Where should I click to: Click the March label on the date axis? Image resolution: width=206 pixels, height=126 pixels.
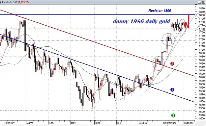coord(30,123)
